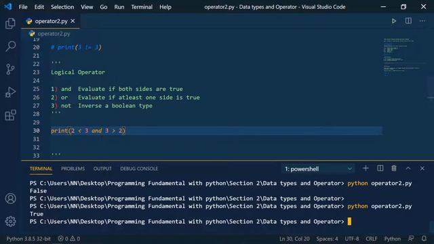This screenshot has width=434, height=244.
Task: Click Ln 30, Col 20 status entry
Action: click(294, 239)
